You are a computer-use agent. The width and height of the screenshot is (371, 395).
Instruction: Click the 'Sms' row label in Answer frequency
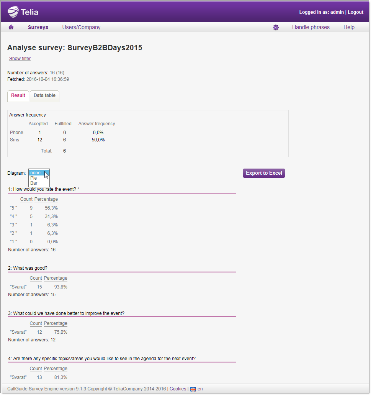point(15,140)
